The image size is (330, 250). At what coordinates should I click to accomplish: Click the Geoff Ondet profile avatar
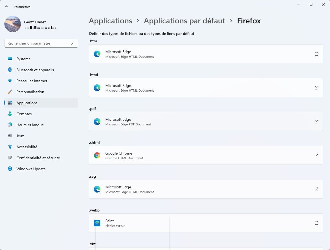point(13,24)
